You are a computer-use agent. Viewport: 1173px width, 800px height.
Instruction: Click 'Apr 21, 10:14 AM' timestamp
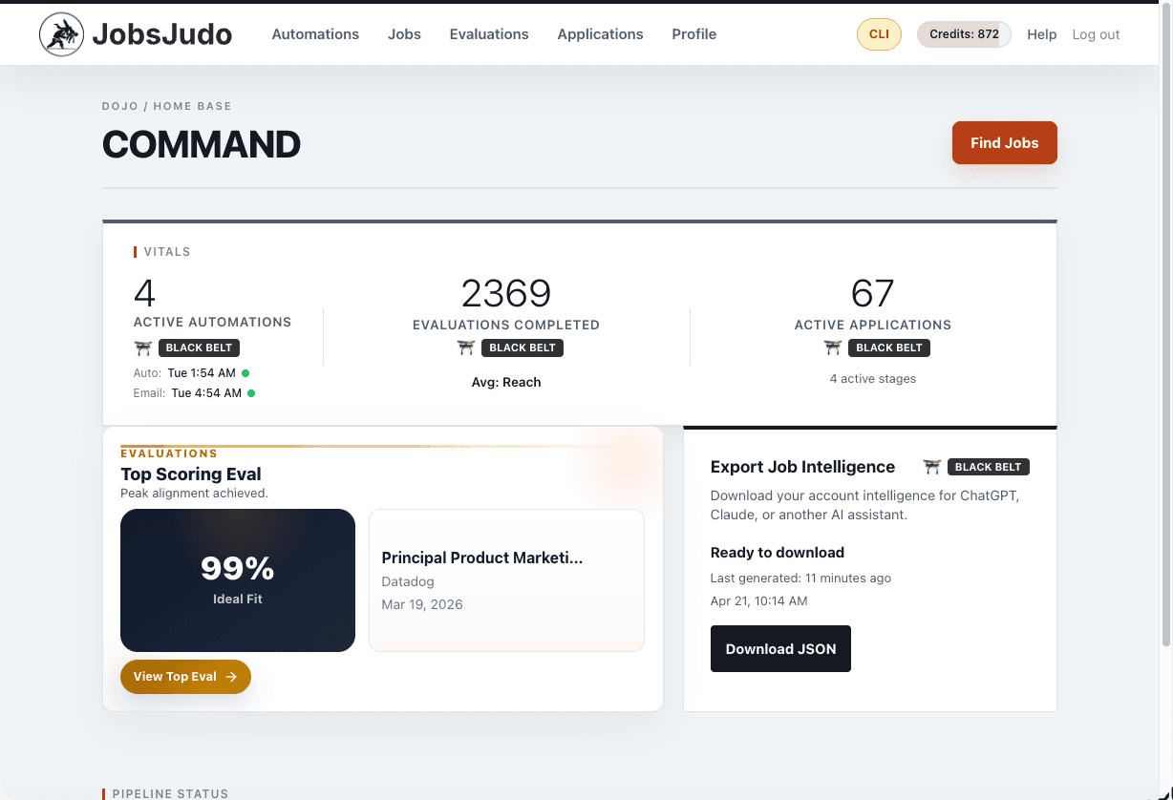[759, 601]
